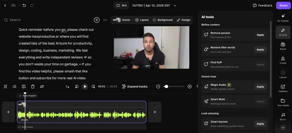Open the Co-Creator panel
The height and width of the screenshot is (133, 292).
coord(283,18)
